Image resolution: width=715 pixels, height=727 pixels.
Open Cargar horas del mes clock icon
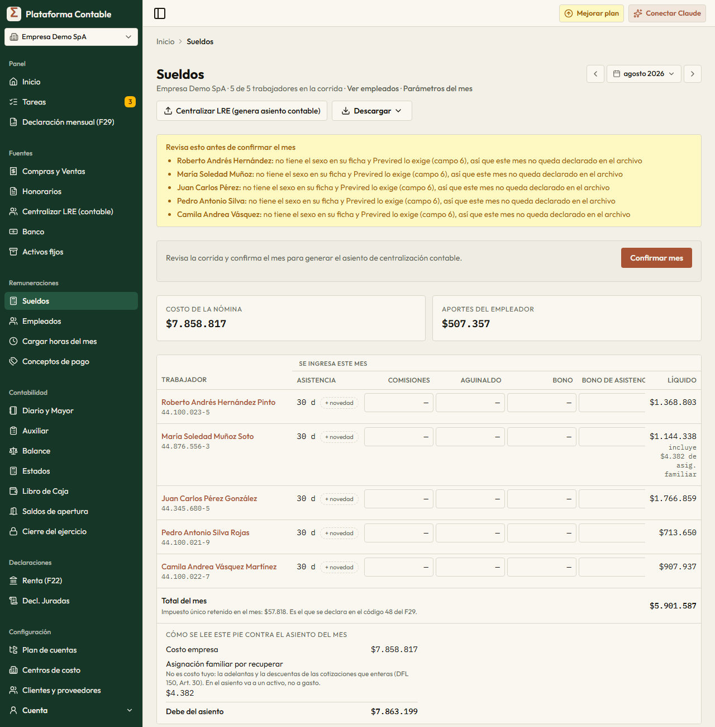click(x=13, y=341)
